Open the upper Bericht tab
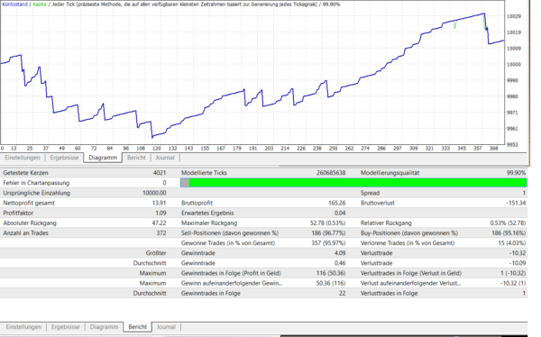This screenshot has width=541, height=337. click(136, 158)
